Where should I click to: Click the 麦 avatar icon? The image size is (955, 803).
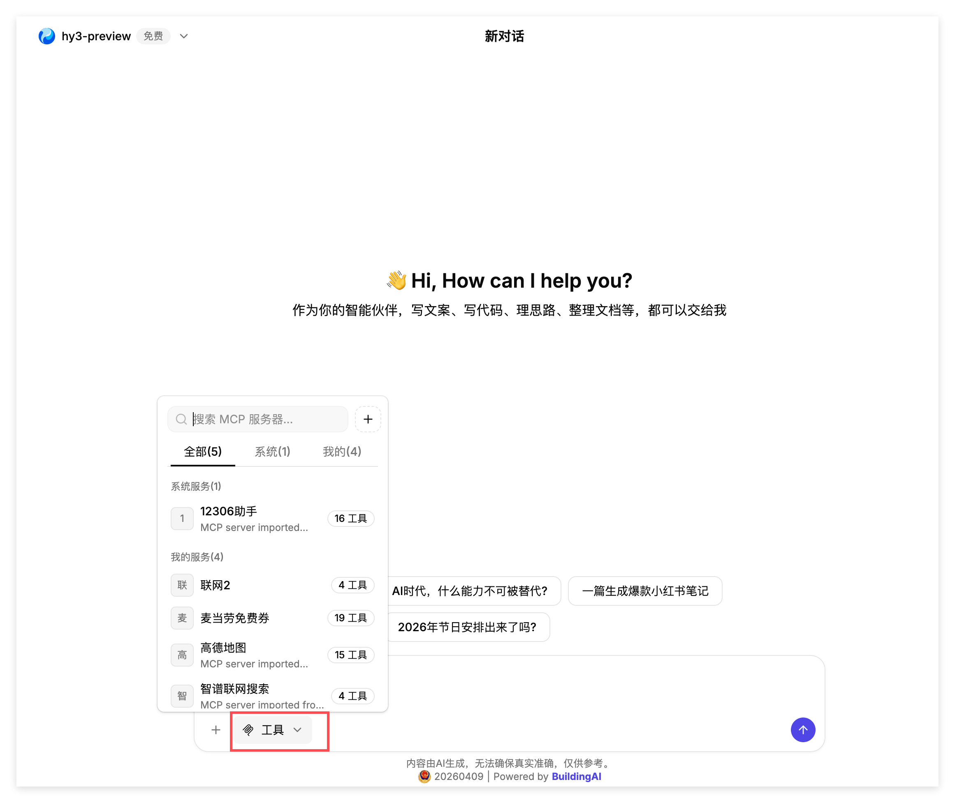pyautogui.click(x=182, y=618)
